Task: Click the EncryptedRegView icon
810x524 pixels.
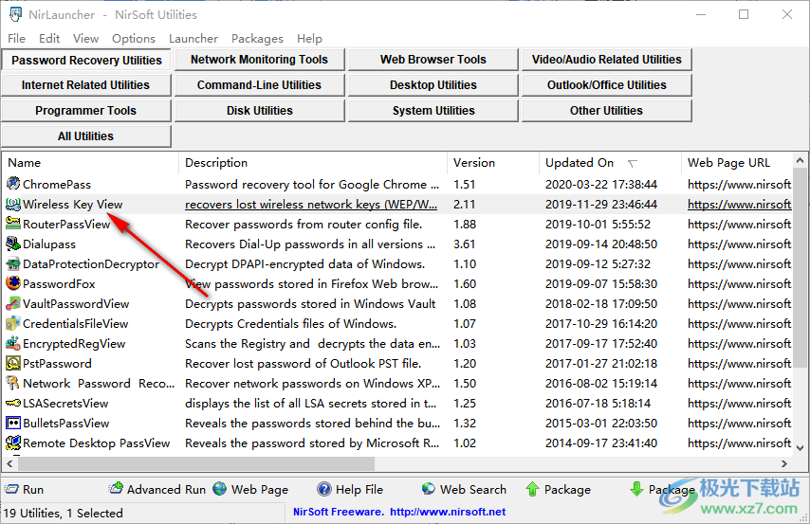Action: pyautogui.click(x=13, y=343)
